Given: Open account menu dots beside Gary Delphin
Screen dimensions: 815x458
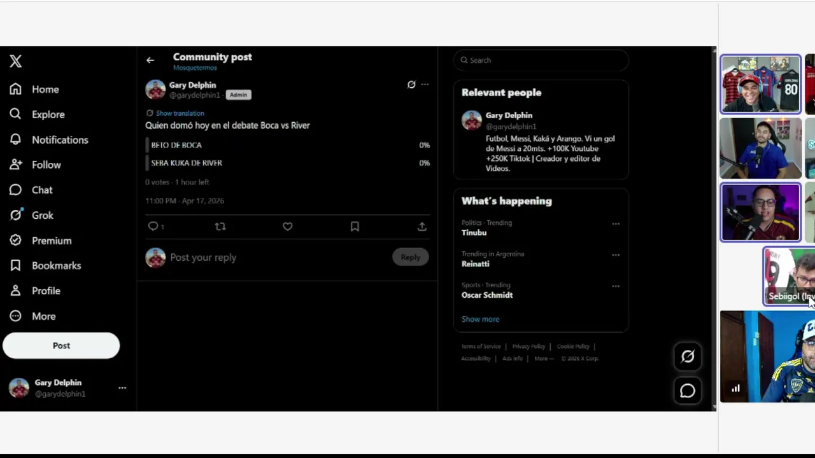Looking at the screenshot, I should click(x=122, y=387).
